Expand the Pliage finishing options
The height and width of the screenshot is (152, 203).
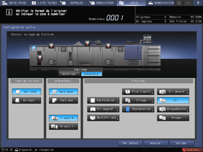click(x=138, y=100)
